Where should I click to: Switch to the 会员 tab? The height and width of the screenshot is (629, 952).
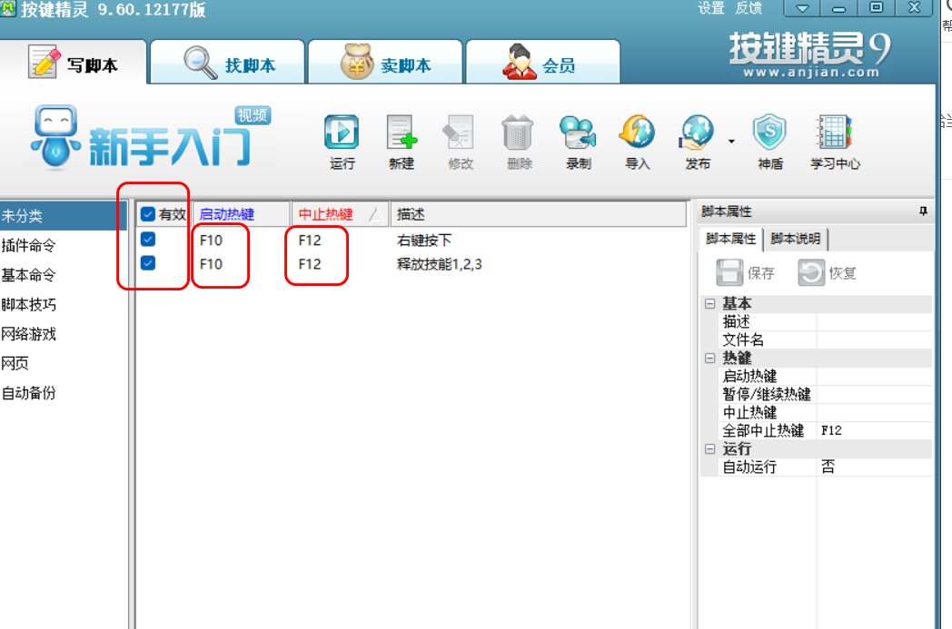[543, 63]
